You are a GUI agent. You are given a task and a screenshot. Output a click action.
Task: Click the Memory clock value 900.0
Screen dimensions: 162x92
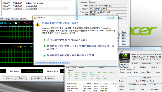coord(143,72)
